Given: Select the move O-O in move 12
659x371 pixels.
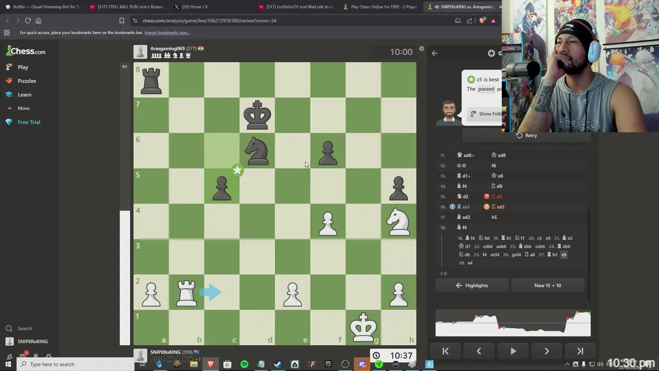Looking at the screenshot, I should tap(461, 165).
